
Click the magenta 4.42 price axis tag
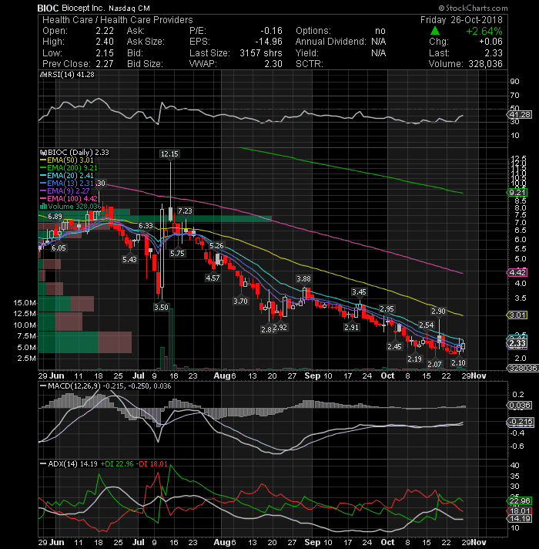point(517,272)
